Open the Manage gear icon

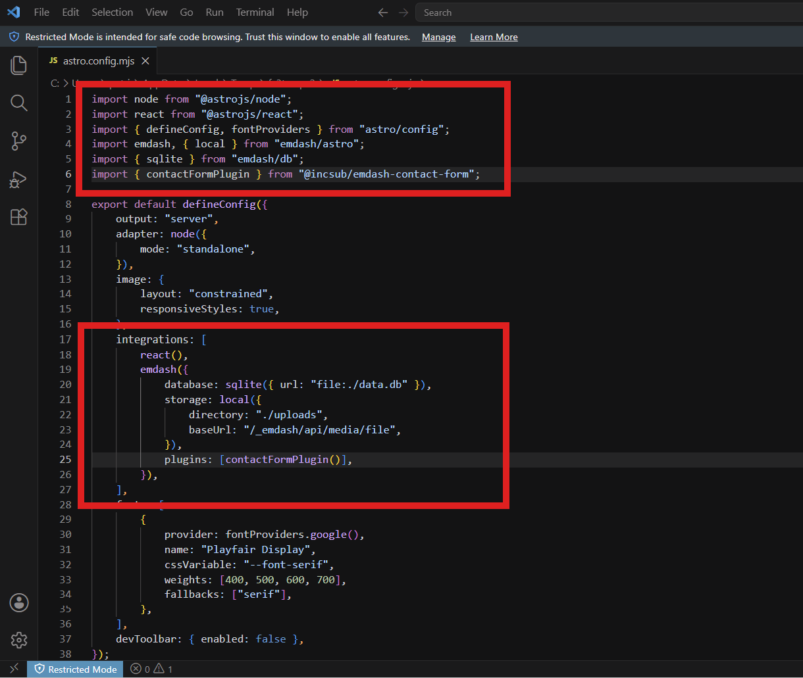coord(19,639)
